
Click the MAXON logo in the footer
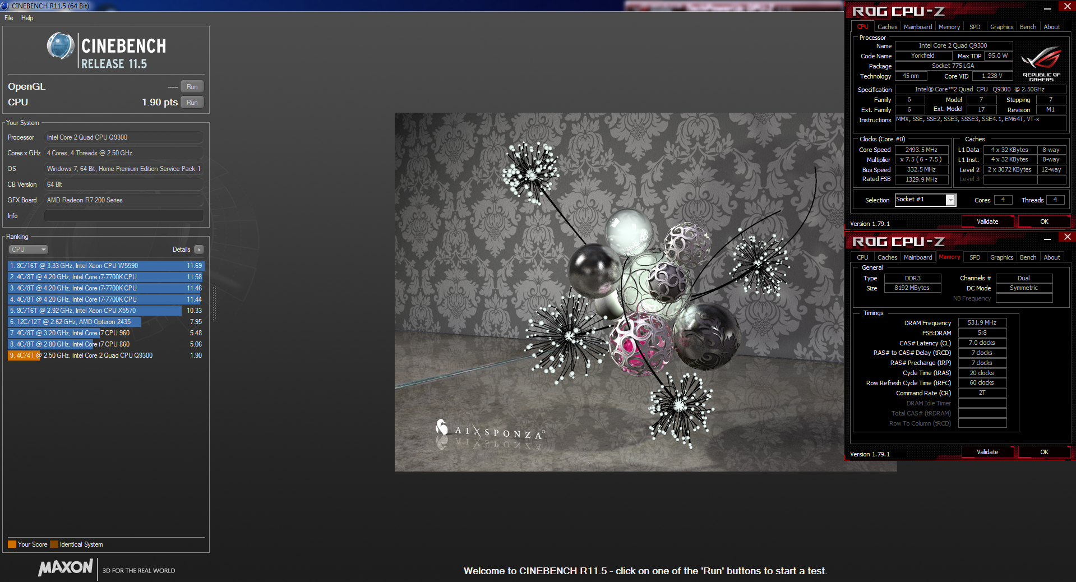click(66, 567)
